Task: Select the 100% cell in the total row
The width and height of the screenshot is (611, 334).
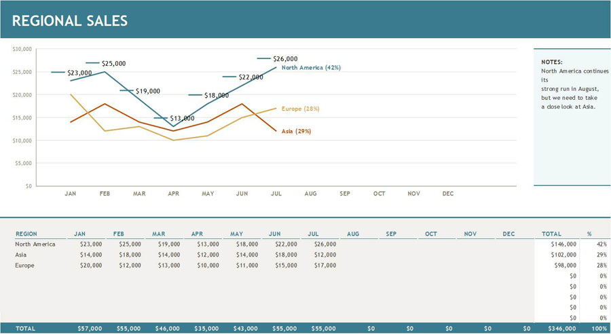Action: (x=599, y=329)
